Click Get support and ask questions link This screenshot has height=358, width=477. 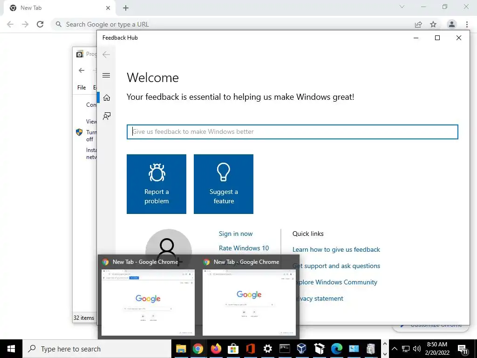pyautogui.click(x=336, y=266)
